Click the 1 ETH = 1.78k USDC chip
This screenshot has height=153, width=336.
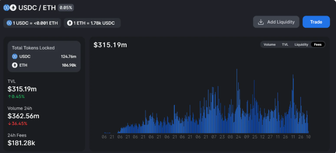point(92,23)
